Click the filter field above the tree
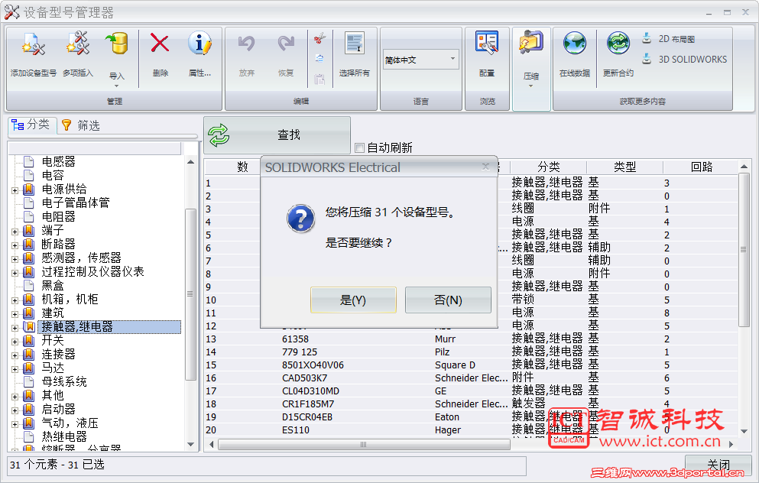The image size is (759, 483). 95,148
